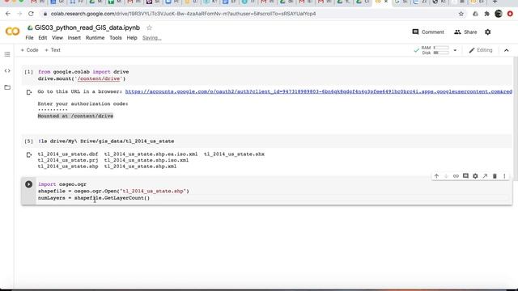This screenshot has width=518, height=291.
Task: Open the File menu
Action: coord(29,38)
